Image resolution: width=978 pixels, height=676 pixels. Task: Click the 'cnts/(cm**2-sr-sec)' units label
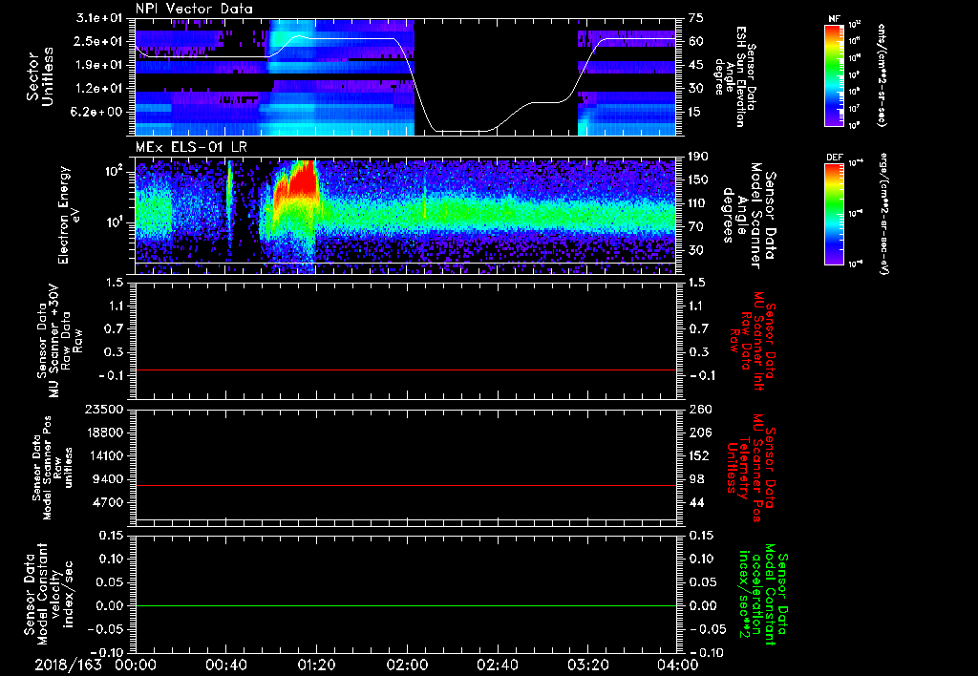pos(882,75)
